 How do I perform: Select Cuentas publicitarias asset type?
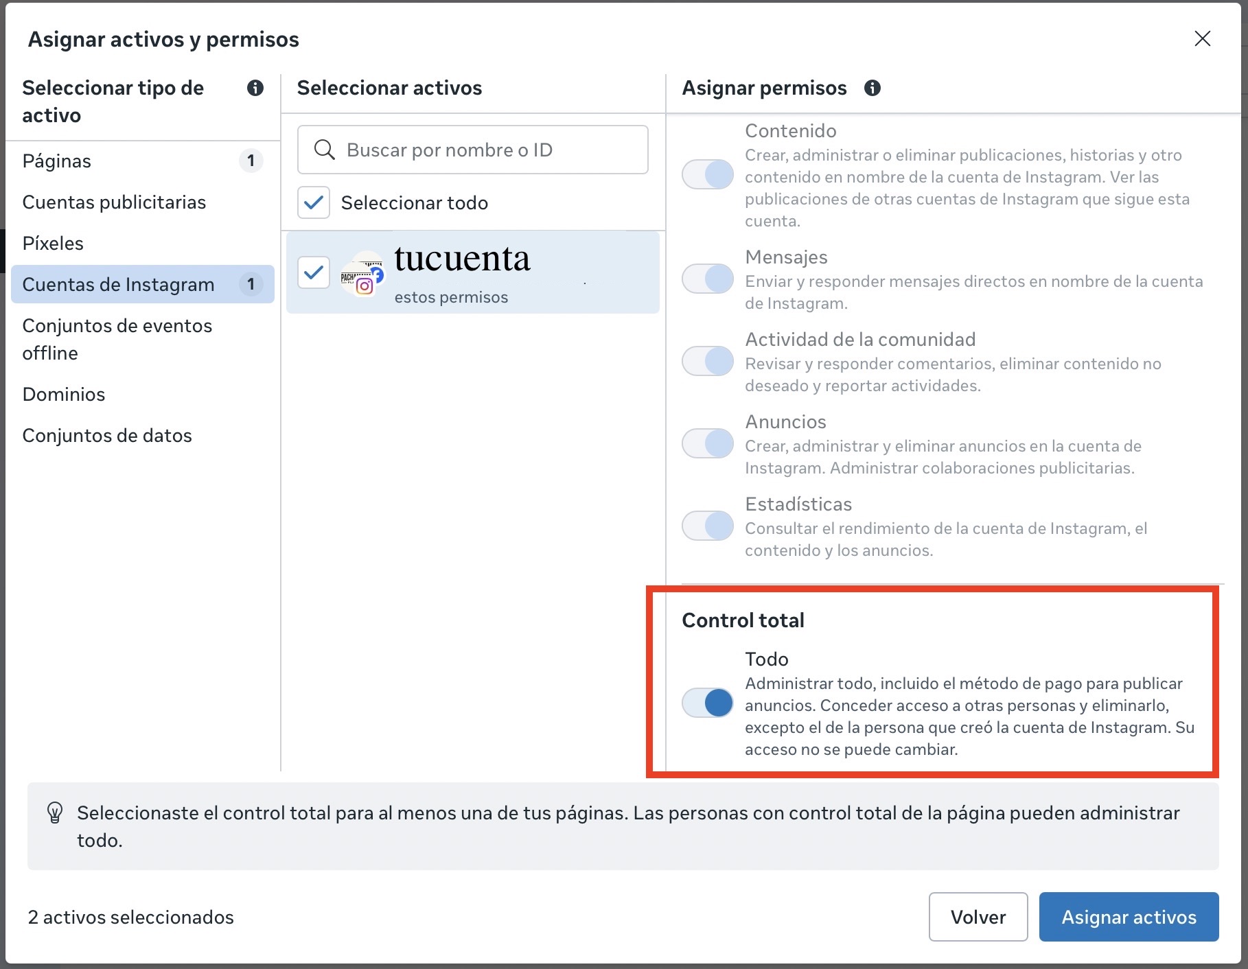114,202
